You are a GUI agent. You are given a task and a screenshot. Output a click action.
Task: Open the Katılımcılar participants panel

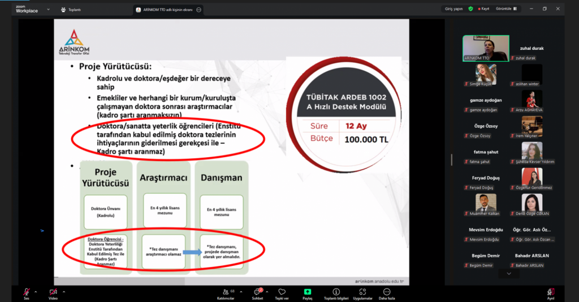point(228,292)
